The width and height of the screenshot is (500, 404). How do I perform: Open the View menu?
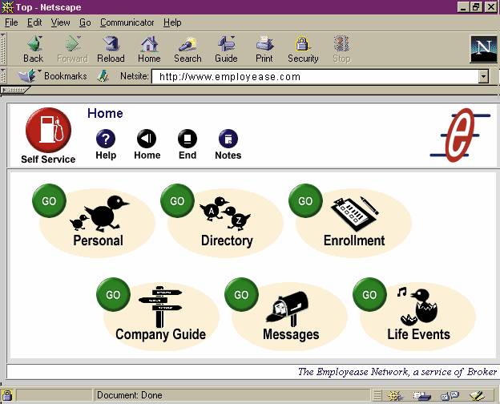(x=61, y=22)
